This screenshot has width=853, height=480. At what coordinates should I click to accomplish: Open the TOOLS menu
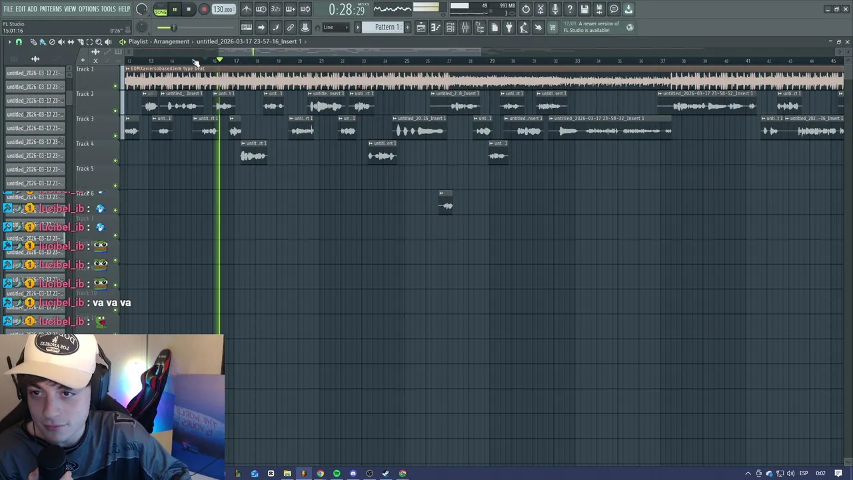click(x=109, y=9)
